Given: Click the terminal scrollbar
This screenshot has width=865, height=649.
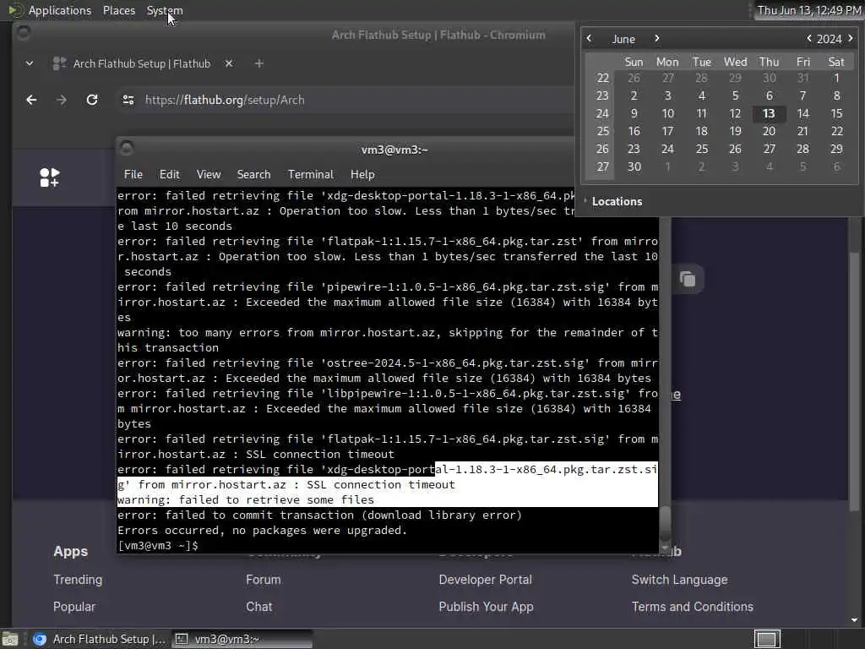Looking at the screenshot, I should pyautogui.click(x=666, y=522).
